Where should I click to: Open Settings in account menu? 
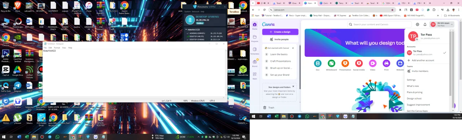(411, 80)
